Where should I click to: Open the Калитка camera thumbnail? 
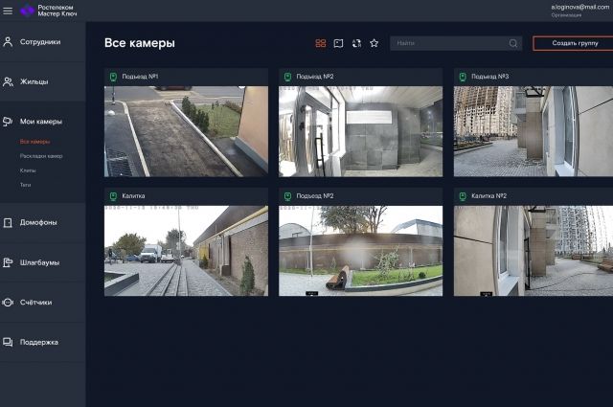click(x=186, y=251)
